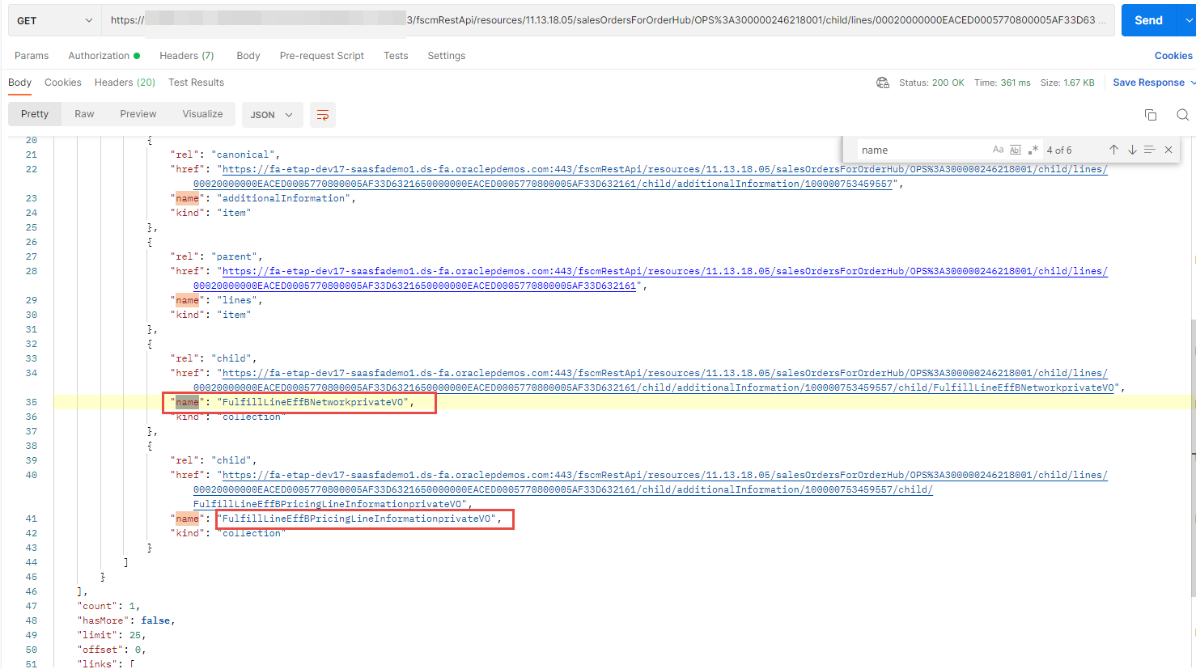The width and height of the screenshot is (1196, 669).
Task: Select the Raw view button
Action: 84,114
